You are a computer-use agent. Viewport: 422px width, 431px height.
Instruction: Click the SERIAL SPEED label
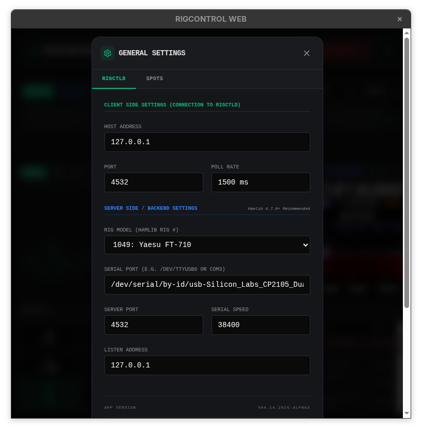230,310
